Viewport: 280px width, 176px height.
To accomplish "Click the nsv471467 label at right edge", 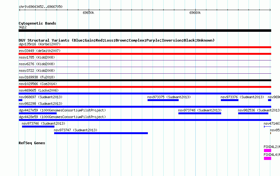I will 272,123.
